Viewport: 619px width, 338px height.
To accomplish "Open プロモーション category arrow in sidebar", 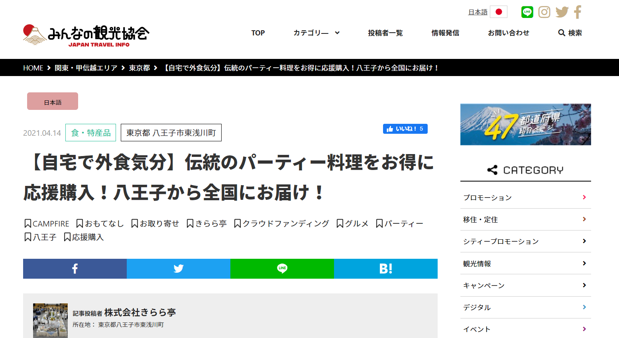I will [x=584, y=197].
